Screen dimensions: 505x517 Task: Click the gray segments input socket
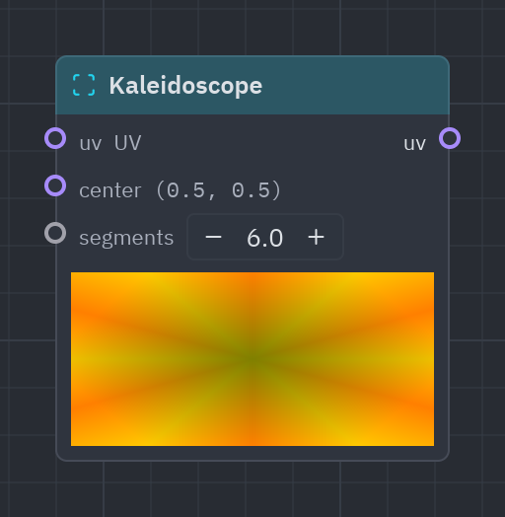pyautogui.click(x=55, y=233)
